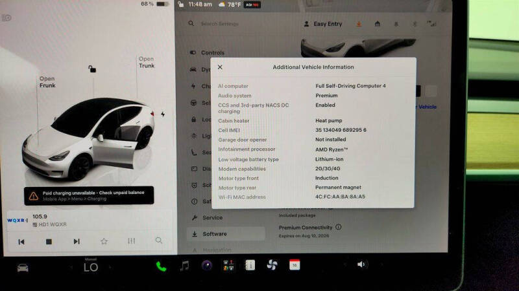Open the camera app icon in dock
This screenshot has width=519, height=291.
(207, 265)
